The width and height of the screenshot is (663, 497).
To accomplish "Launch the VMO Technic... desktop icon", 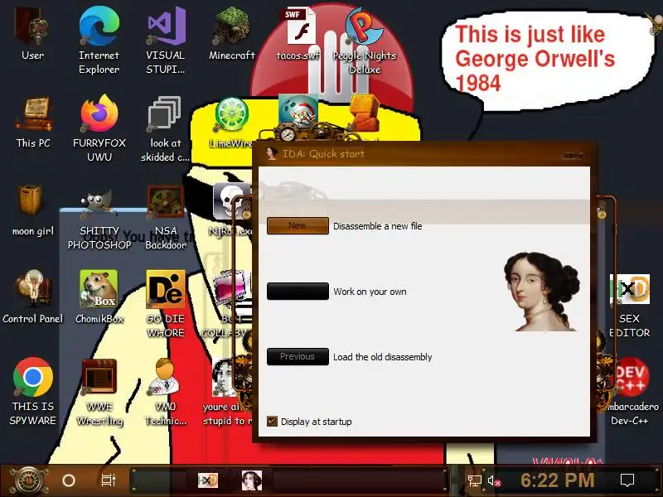I will click(x=165, y=391).
